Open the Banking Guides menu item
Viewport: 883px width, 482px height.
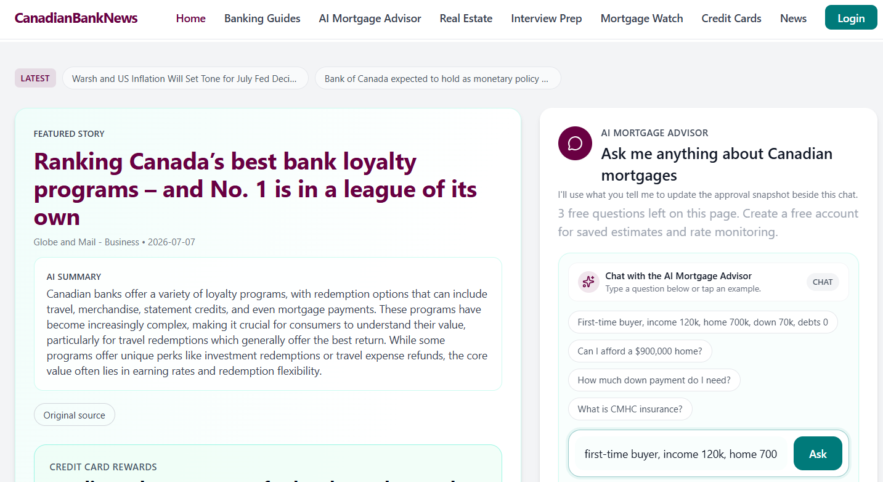[x=262, y=18]
